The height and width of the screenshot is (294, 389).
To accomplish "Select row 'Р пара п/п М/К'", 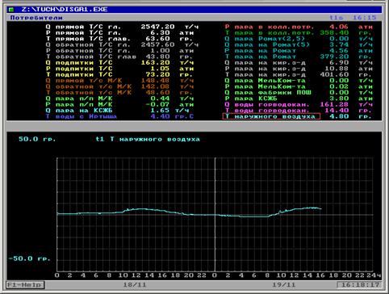I will (119, 104).
